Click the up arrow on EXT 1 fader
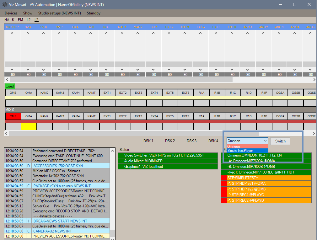This screenshot has height=240, width=317. (x=153, y=34)
